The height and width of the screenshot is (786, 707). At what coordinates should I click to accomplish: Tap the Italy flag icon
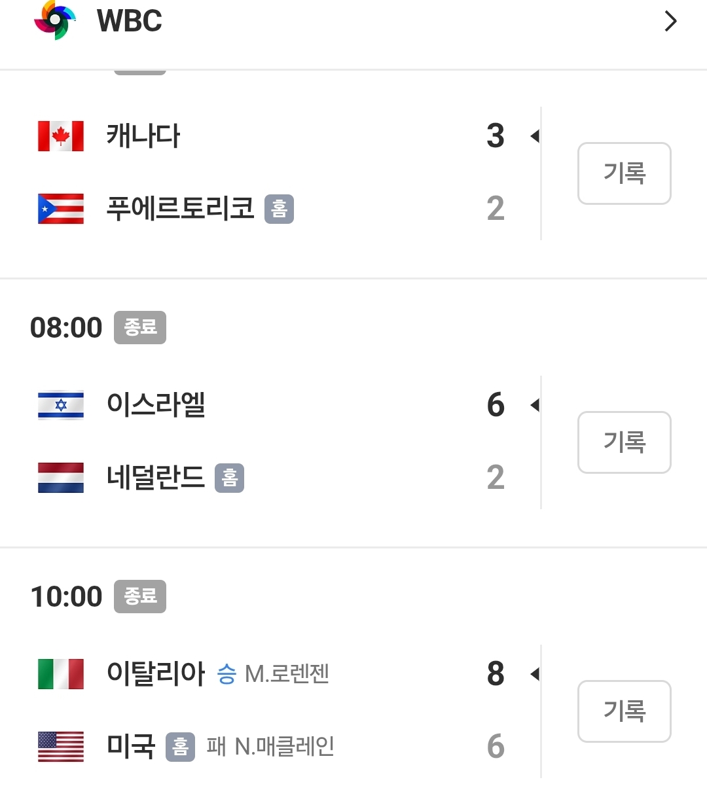tap(61, 673)
